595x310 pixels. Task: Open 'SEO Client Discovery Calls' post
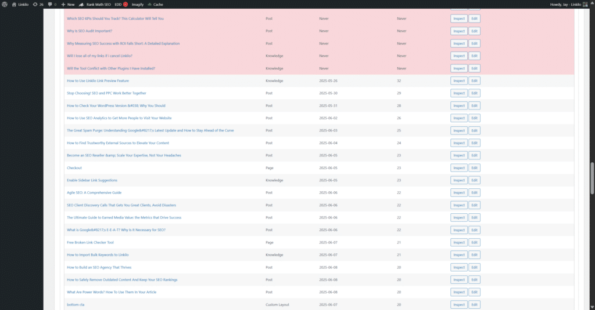coord(121,205)
